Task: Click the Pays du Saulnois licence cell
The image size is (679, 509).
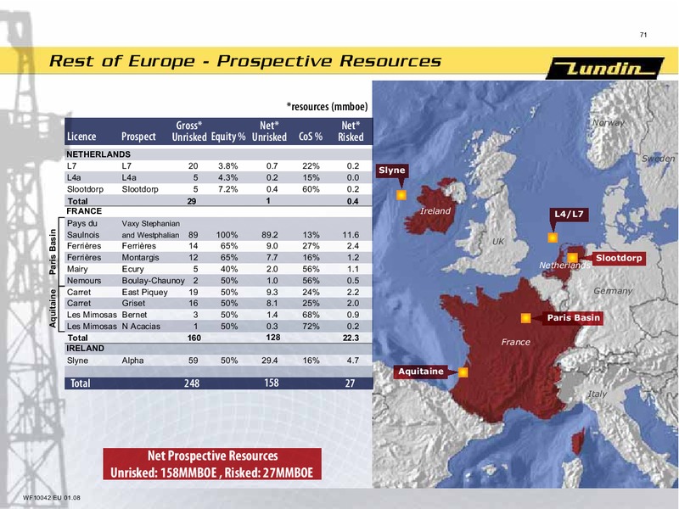Action: point(83,229)
